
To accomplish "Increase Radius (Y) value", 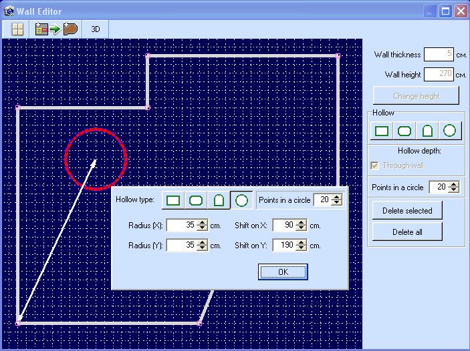I will pos(203,242).
